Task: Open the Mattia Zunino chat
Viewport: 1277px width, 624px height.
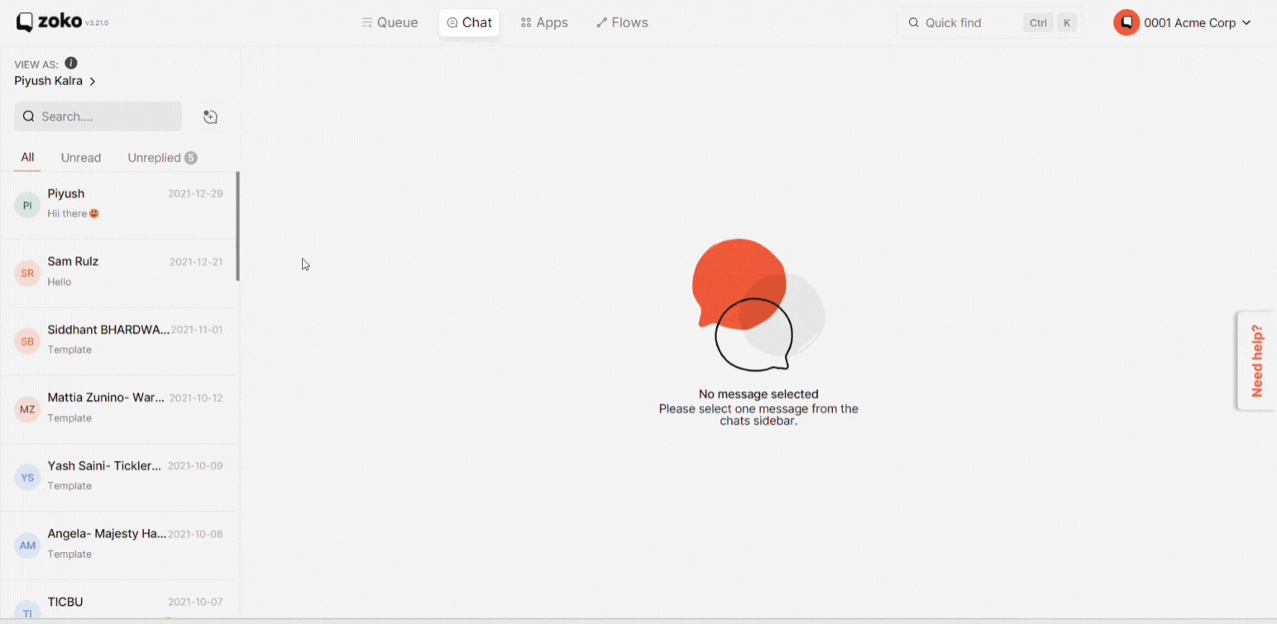Action: click(x=118, y=410)
